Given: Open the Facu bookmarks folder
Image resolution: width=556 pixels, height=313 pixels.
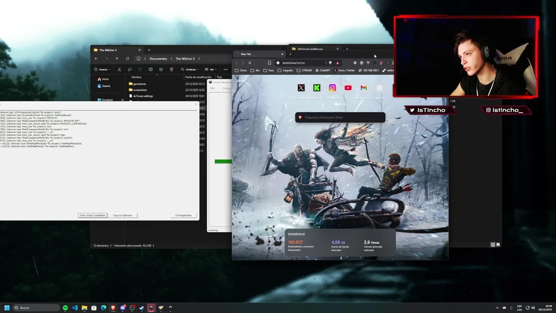Looking at the screenshot, I should tap(268, 70).
